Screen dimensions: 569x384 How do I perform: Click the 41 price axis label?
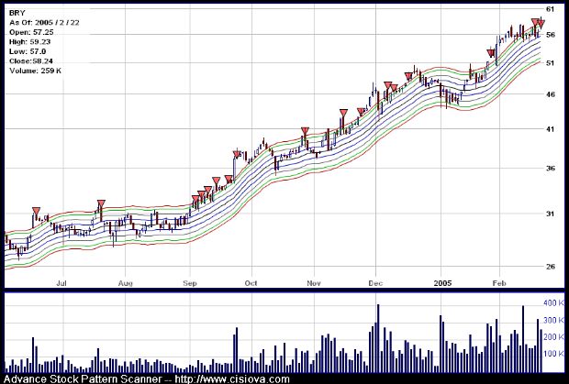pyautogui.click(x=550, y=129)
